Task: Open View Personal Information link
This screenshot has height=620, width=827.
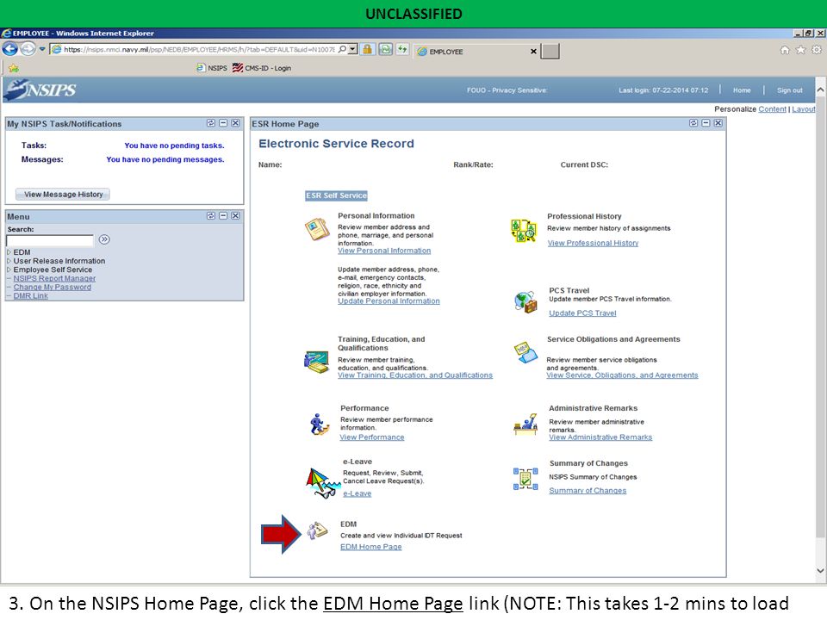Action: (384, 251)
